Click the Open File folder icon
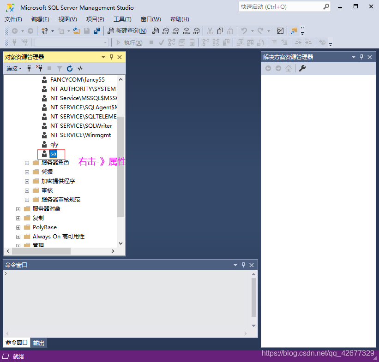The width and height of the screenshot is (379, 362). [77, 31]
